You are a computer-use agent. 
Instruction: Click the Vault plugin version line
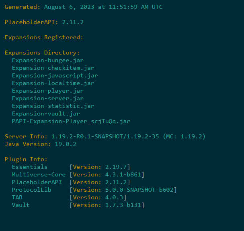[78, 205]
